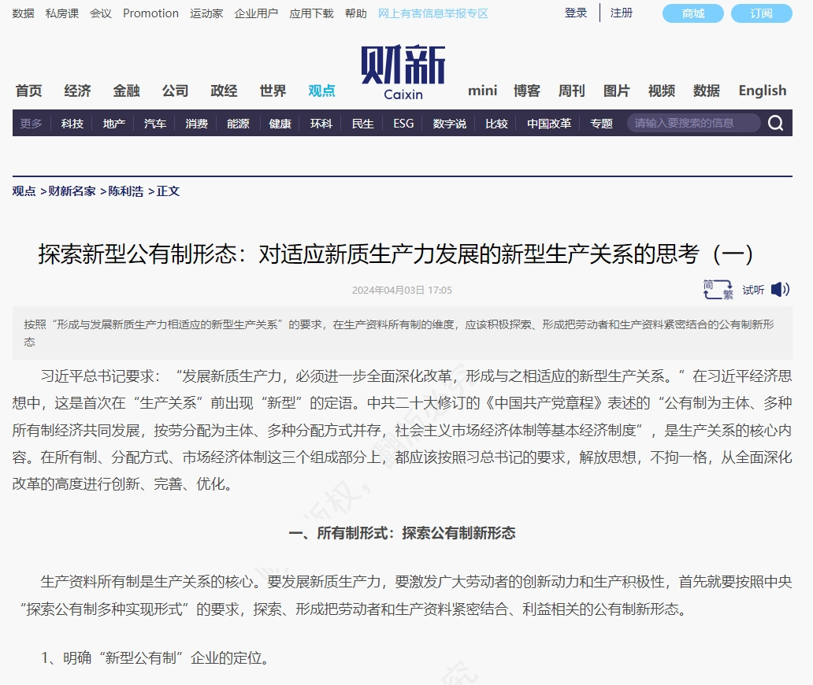Click the search magnifier icon

[775, 123]
